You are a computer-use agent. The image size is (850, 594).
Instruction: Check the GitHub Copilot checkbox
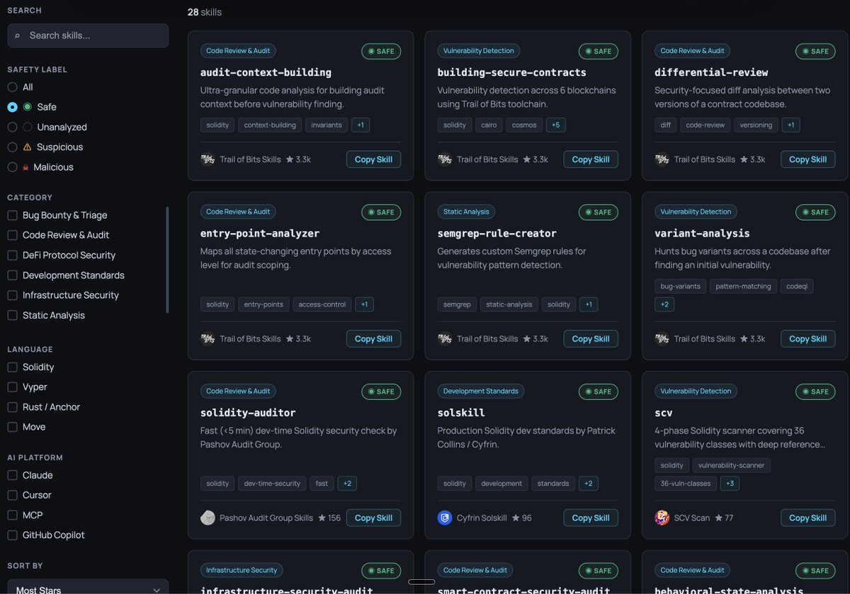point(12,535)
